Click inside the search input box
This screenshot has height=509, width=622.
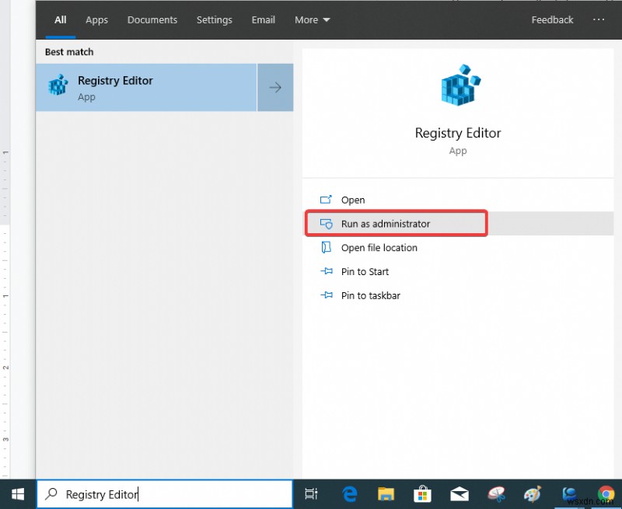[155, 493]
